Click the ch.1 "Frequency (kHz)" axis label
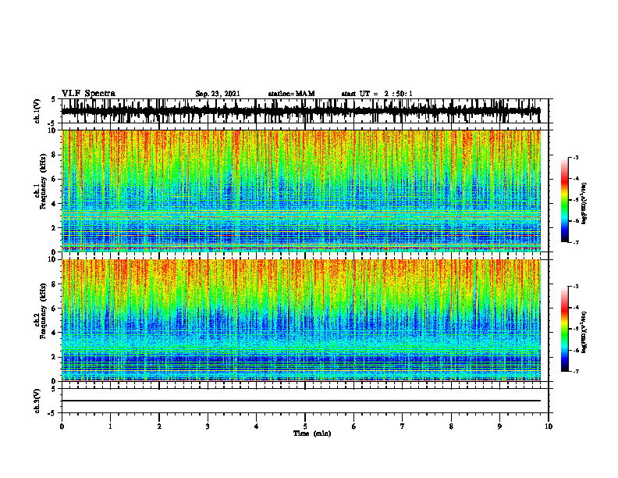 (43, 181)
